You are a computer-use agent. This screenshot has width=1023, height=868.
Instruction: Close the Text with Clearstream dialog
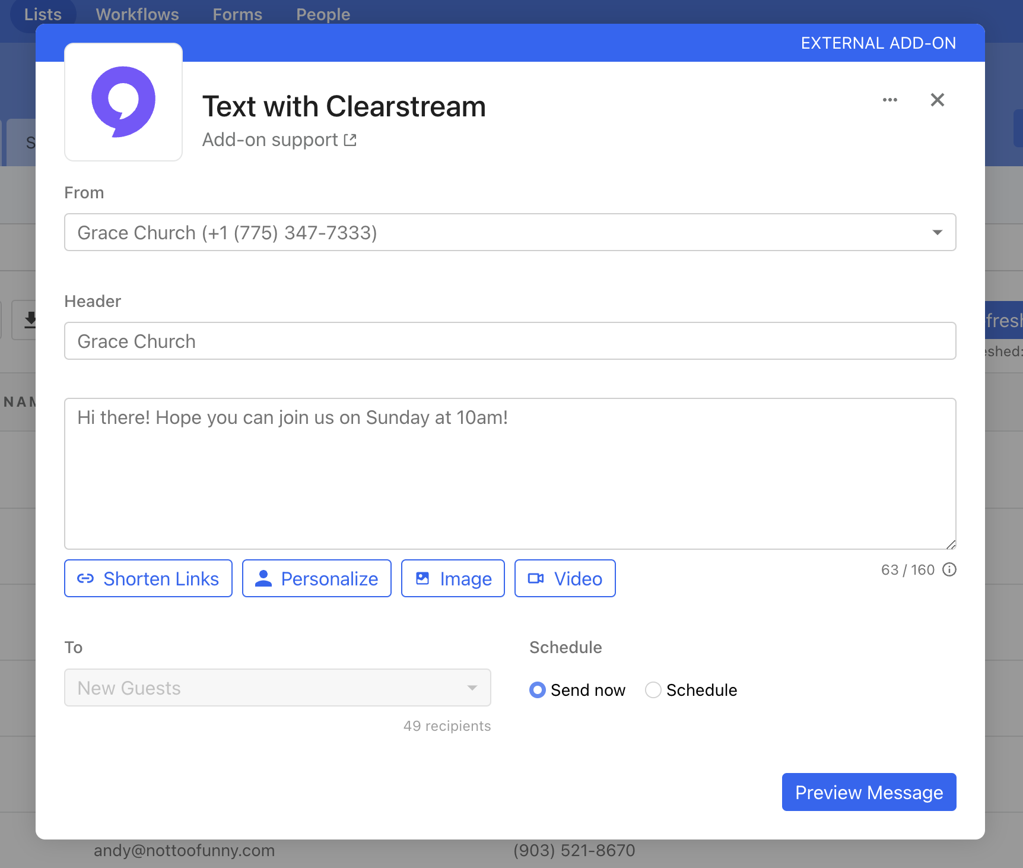pyautogui.click(x=937, y=100)
